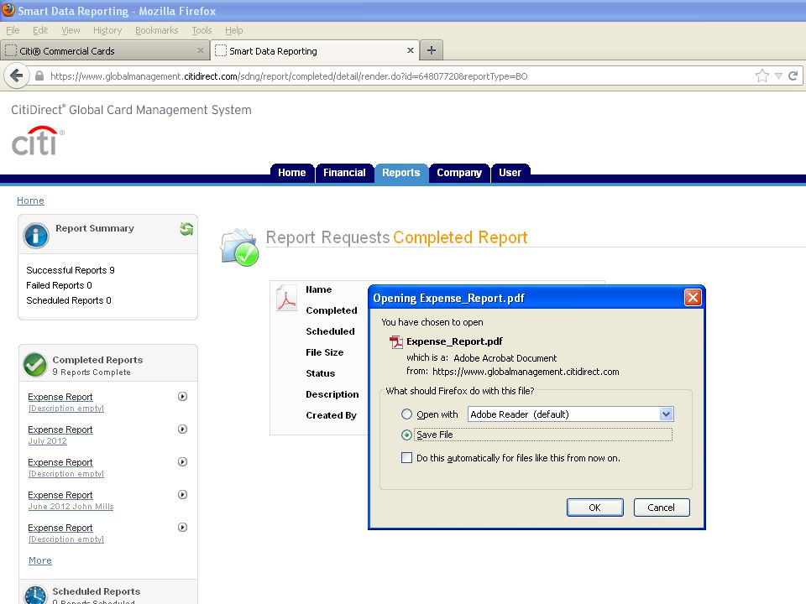Viewport: 806px width, 604px height.
Task: Open the Bookmarks menu
Action: (x=157, y=30)
